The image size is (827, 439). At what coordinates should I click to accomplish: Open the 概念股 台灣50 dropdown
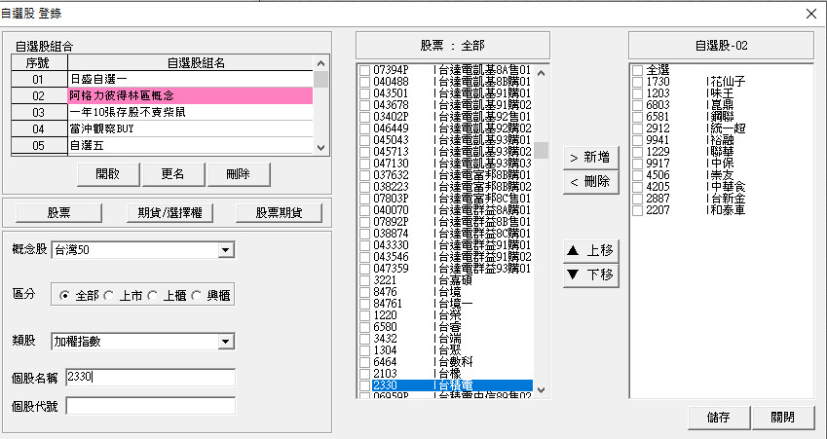(226, 251)
